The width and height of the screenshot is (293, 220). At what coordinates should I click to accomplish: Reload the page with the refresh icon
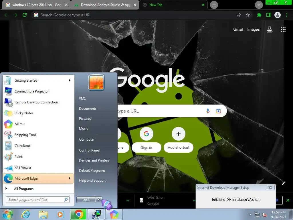(25, 15)
